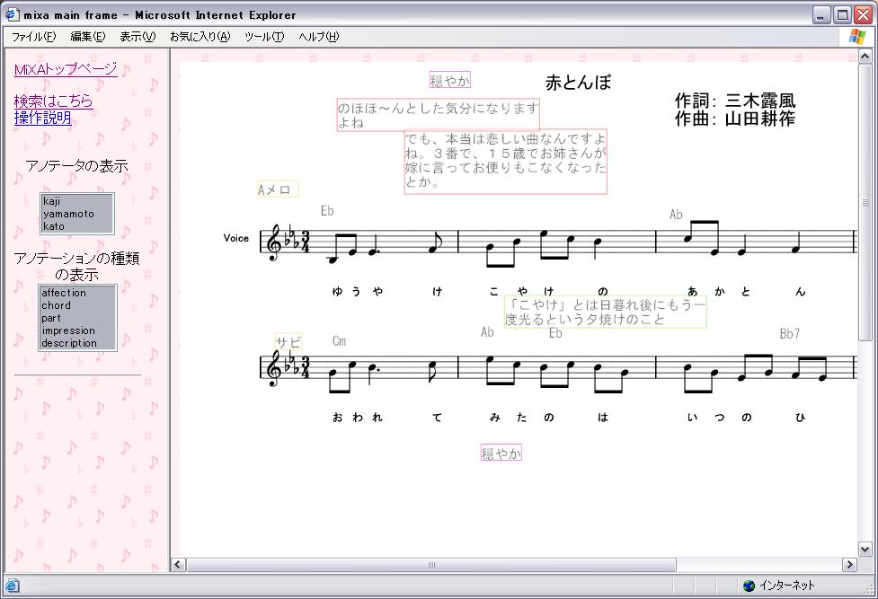
Task: Click the vertical scrollbar thumb
Action: pyautogui.click(x=865, y=201)
